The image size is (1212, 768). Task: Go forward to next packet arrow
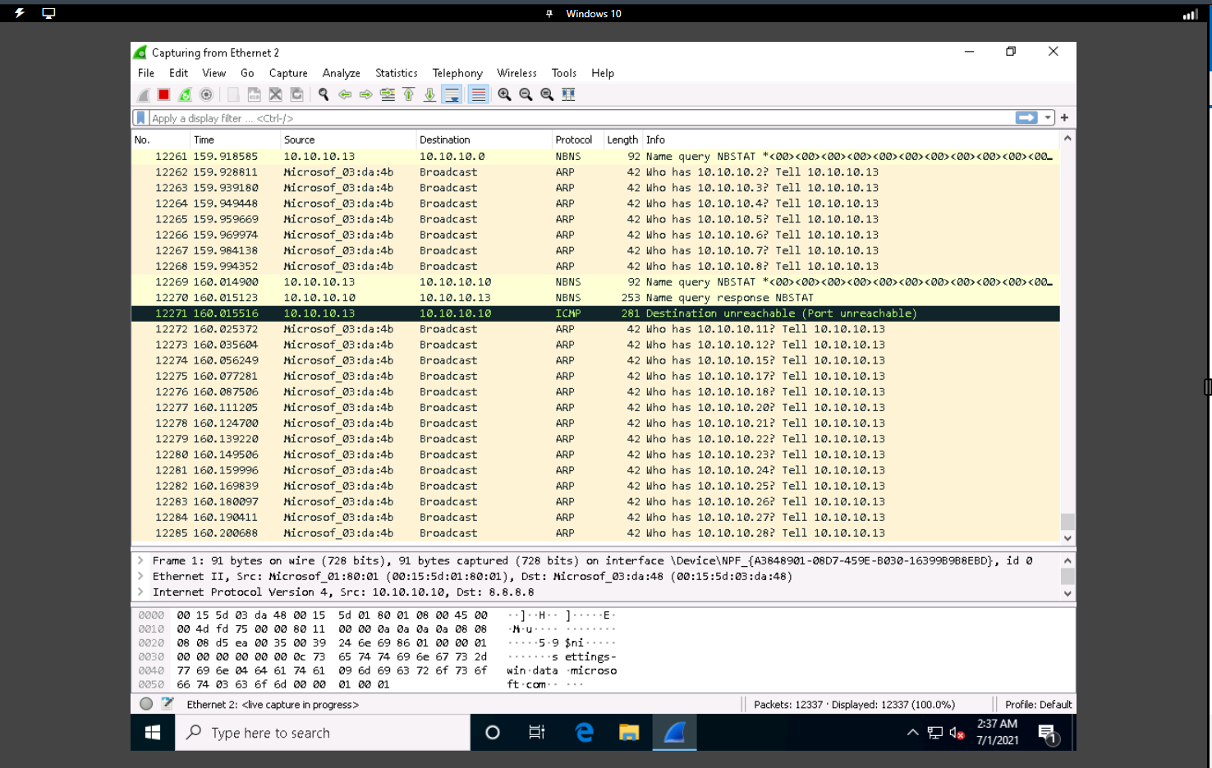(366, 95)
